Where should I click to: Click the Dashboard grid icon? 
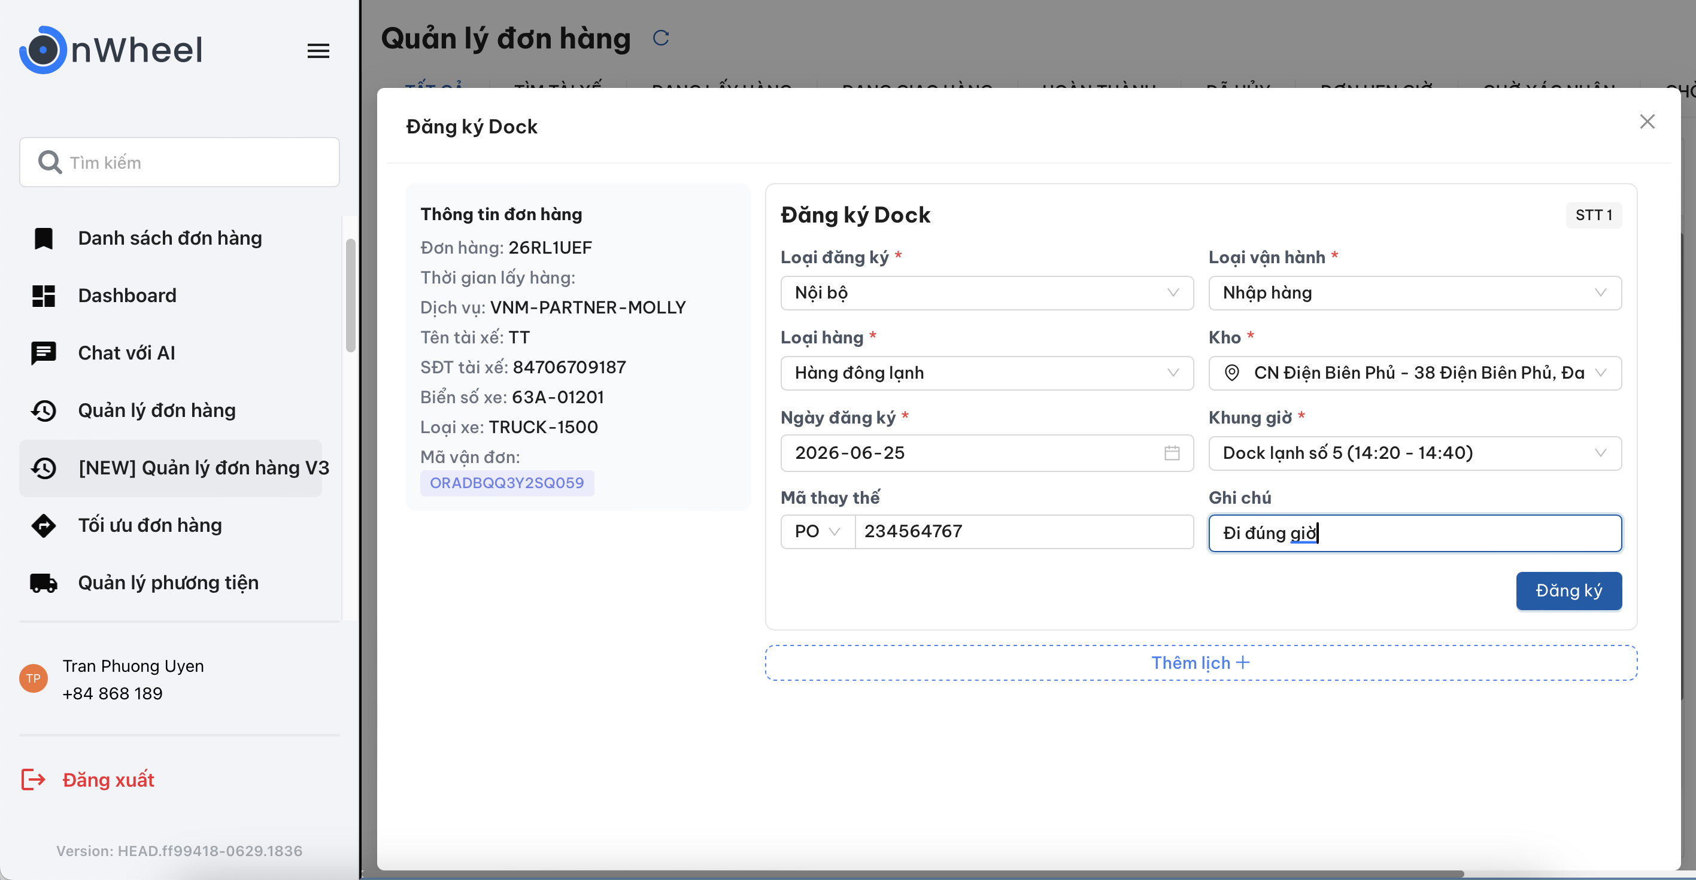pos(44,296)
